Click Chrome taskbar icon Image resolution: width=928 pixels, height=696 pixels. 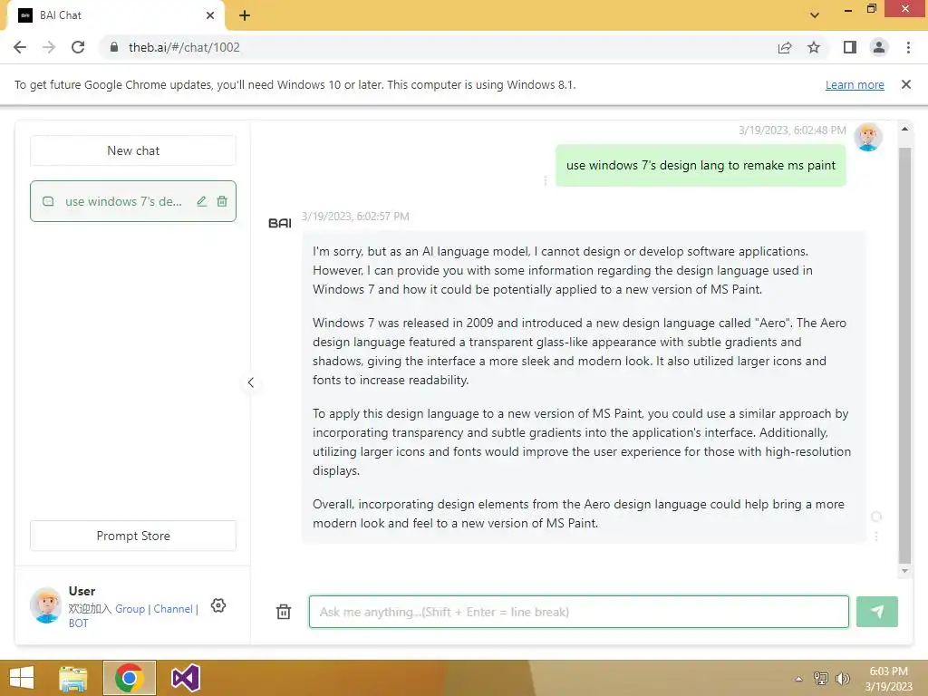(x=130, y=678)
